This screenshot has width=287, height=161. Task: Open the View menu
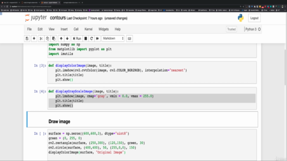[52, 29]
